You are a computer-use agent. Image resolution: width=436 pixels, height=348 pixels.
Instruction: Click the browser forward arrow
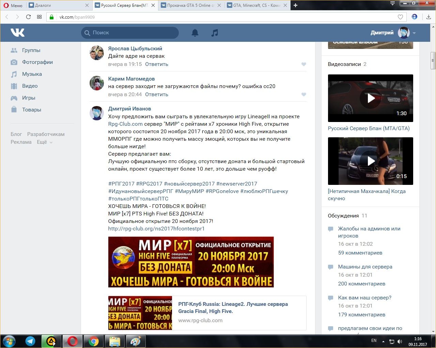(17, 17)
